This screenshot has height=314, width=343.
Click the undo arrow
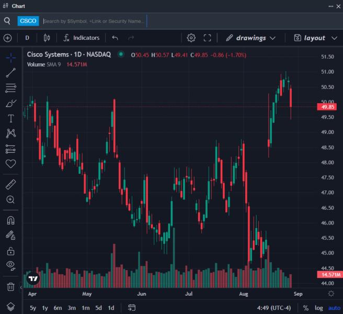pos(115,38)
